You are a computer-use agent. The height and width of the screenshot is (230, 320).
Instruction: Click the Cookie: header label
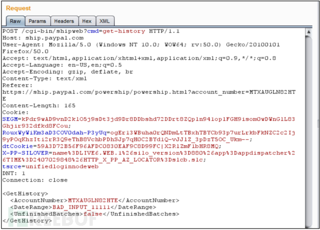click(x=15, y=112)
